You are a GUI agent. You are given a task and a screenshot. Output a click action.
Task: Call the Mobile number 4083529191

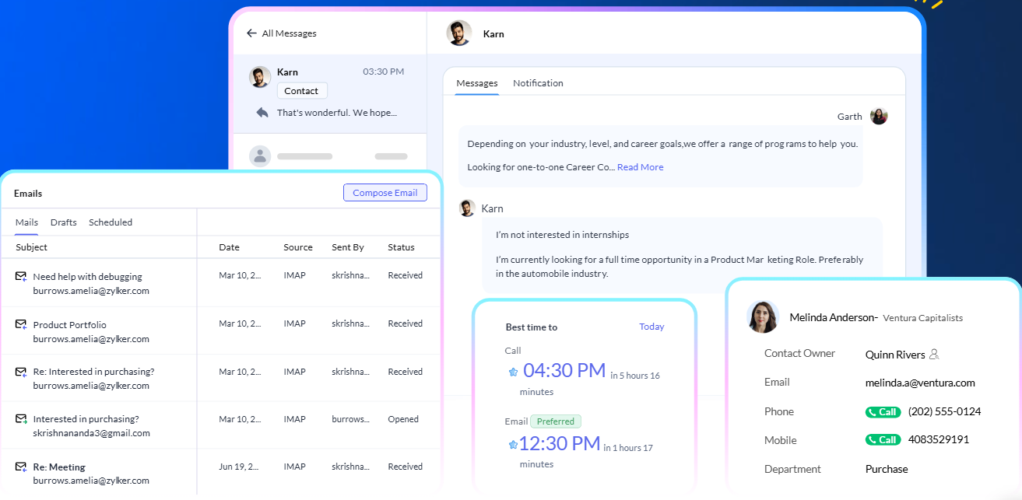point(883,439)
